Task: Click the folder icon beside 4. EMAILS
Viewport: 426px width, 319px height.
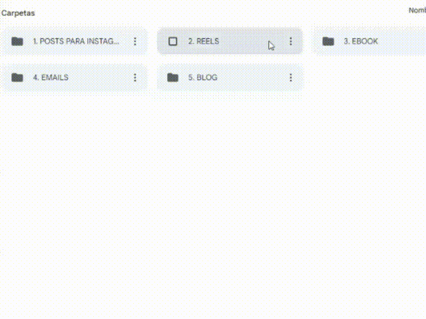Action: tap(17, 78)
